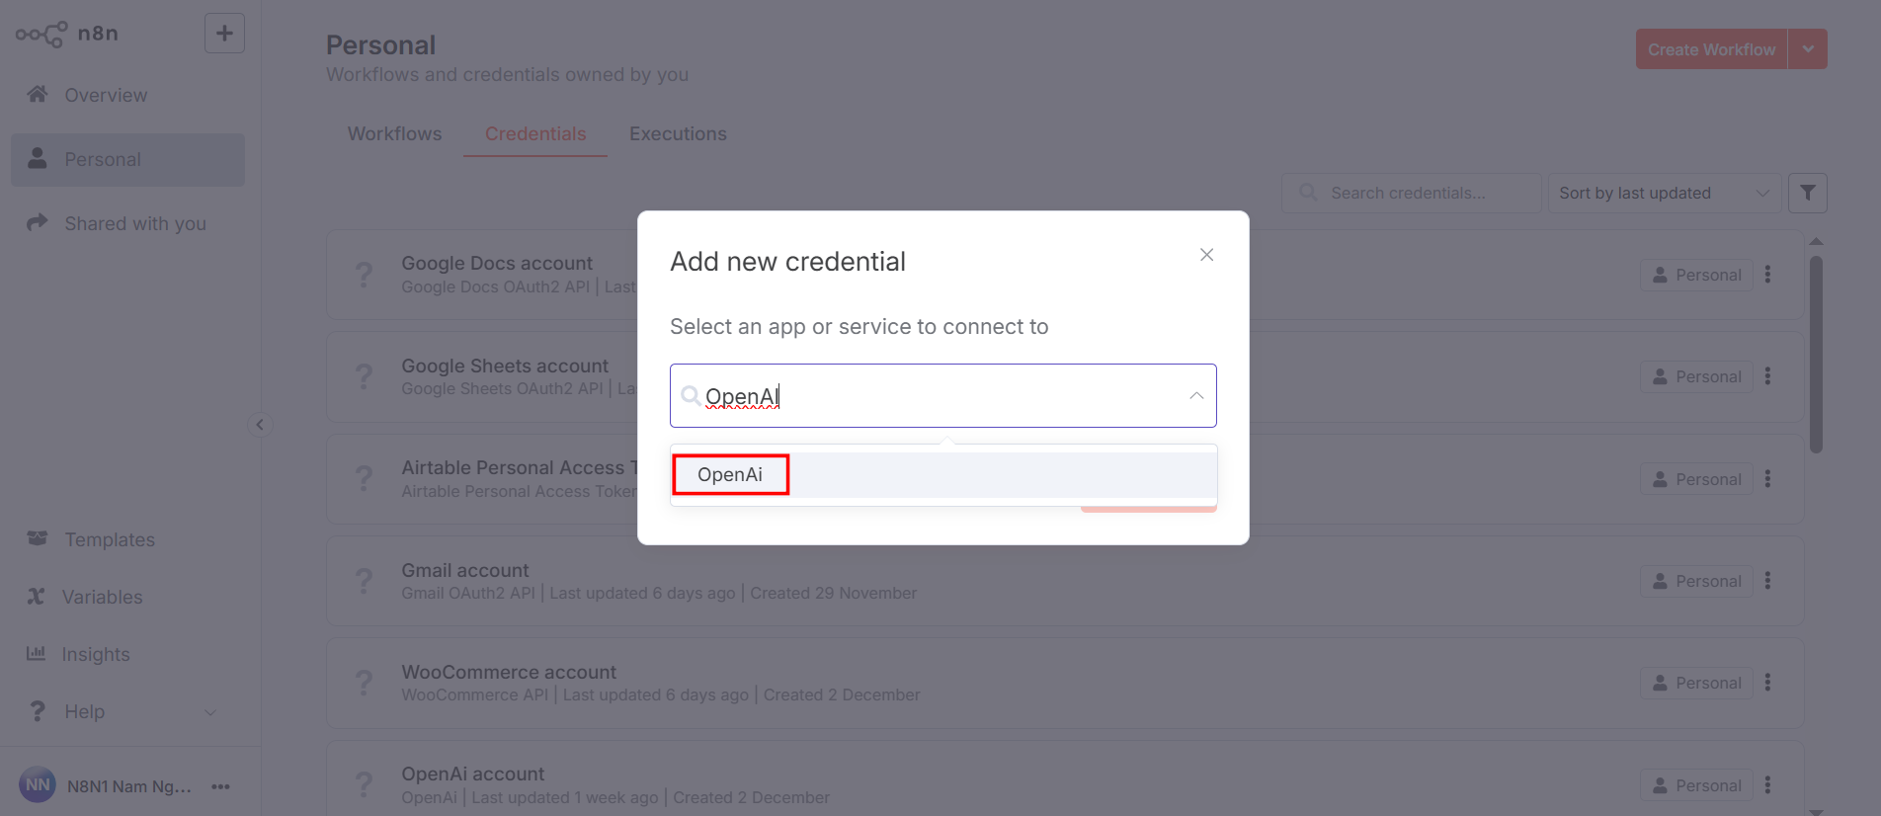
Task: Collapse the credential search dropdown in the modal
Action: [x=1196, y=395]
